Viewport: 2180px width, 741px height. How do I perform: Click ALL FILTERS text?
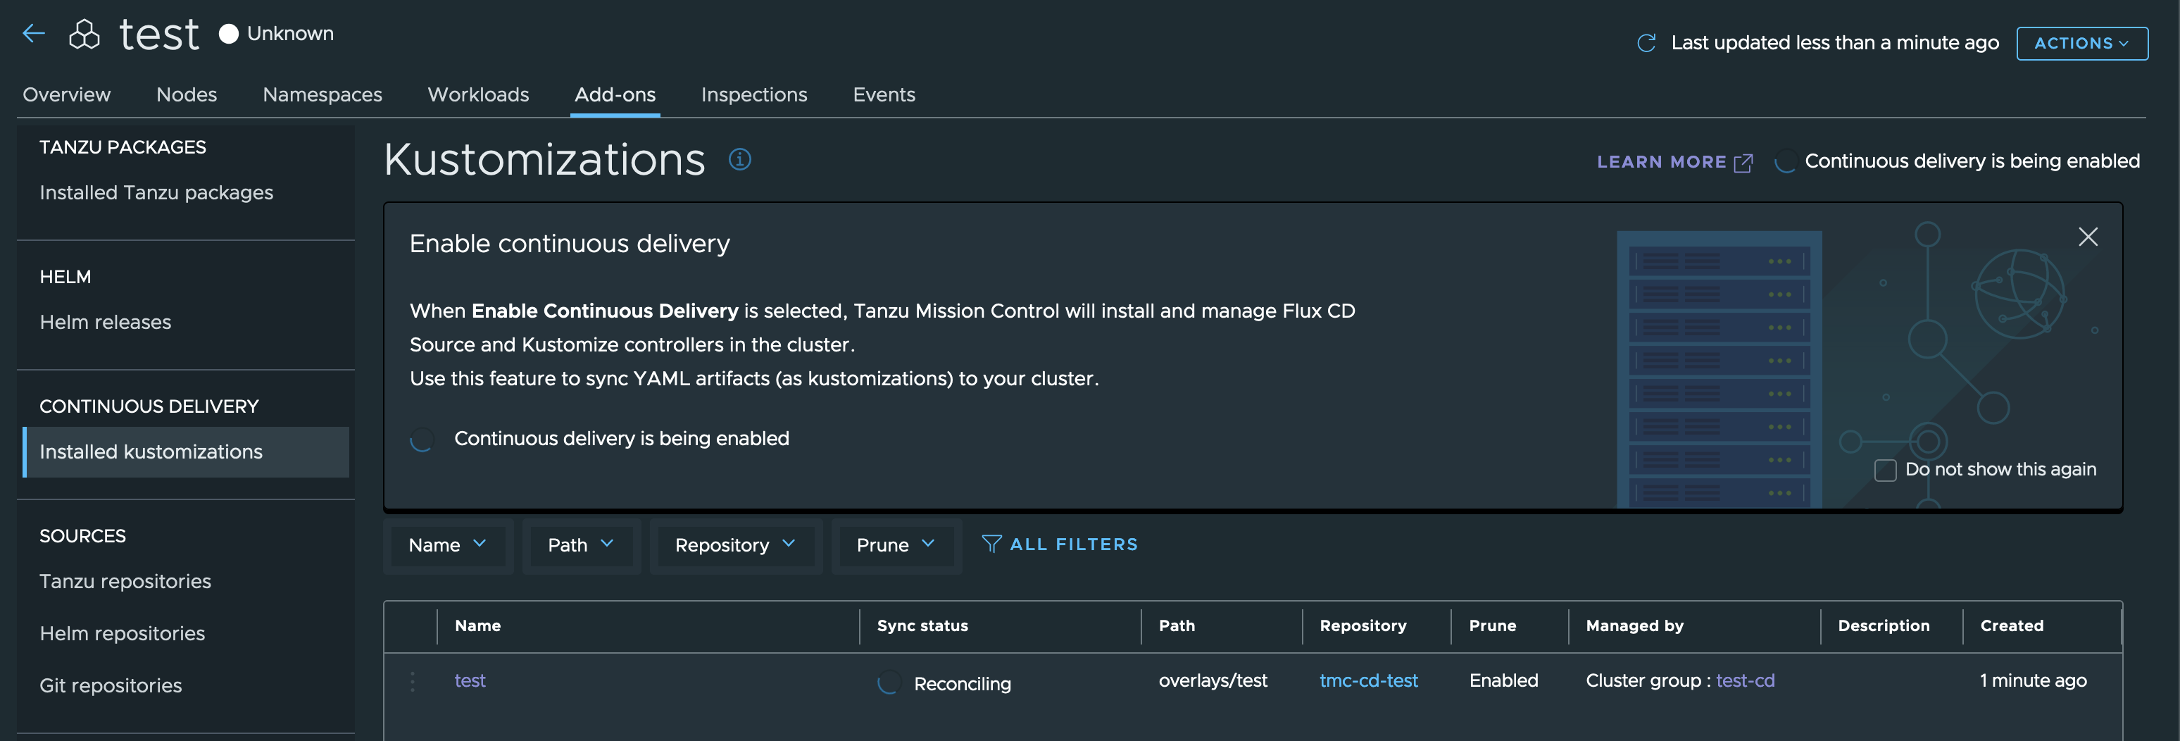(1074, 544)
